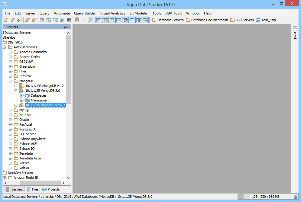
Task: Open the ER Modeler menu
Action: [x=139, y=13]
